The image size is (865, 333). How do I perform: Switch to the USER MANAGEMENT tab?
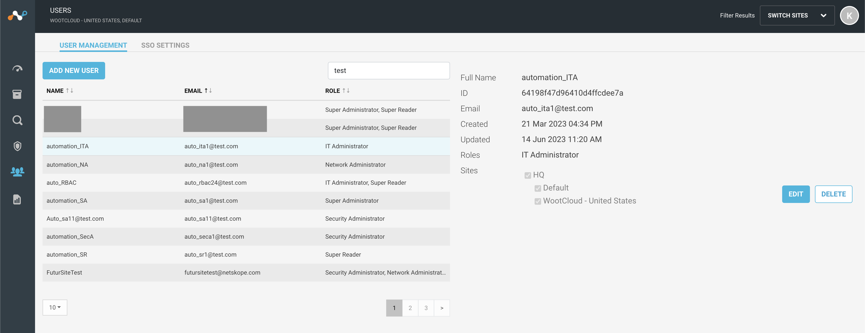(x=93, y=45)
